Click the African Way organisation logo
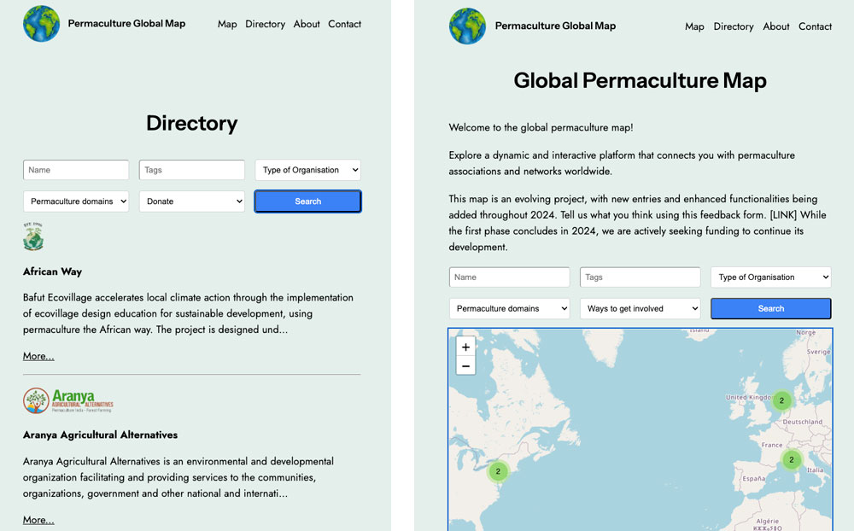The height and width of the screenshot is (531, 854). [x=33, y=236]
